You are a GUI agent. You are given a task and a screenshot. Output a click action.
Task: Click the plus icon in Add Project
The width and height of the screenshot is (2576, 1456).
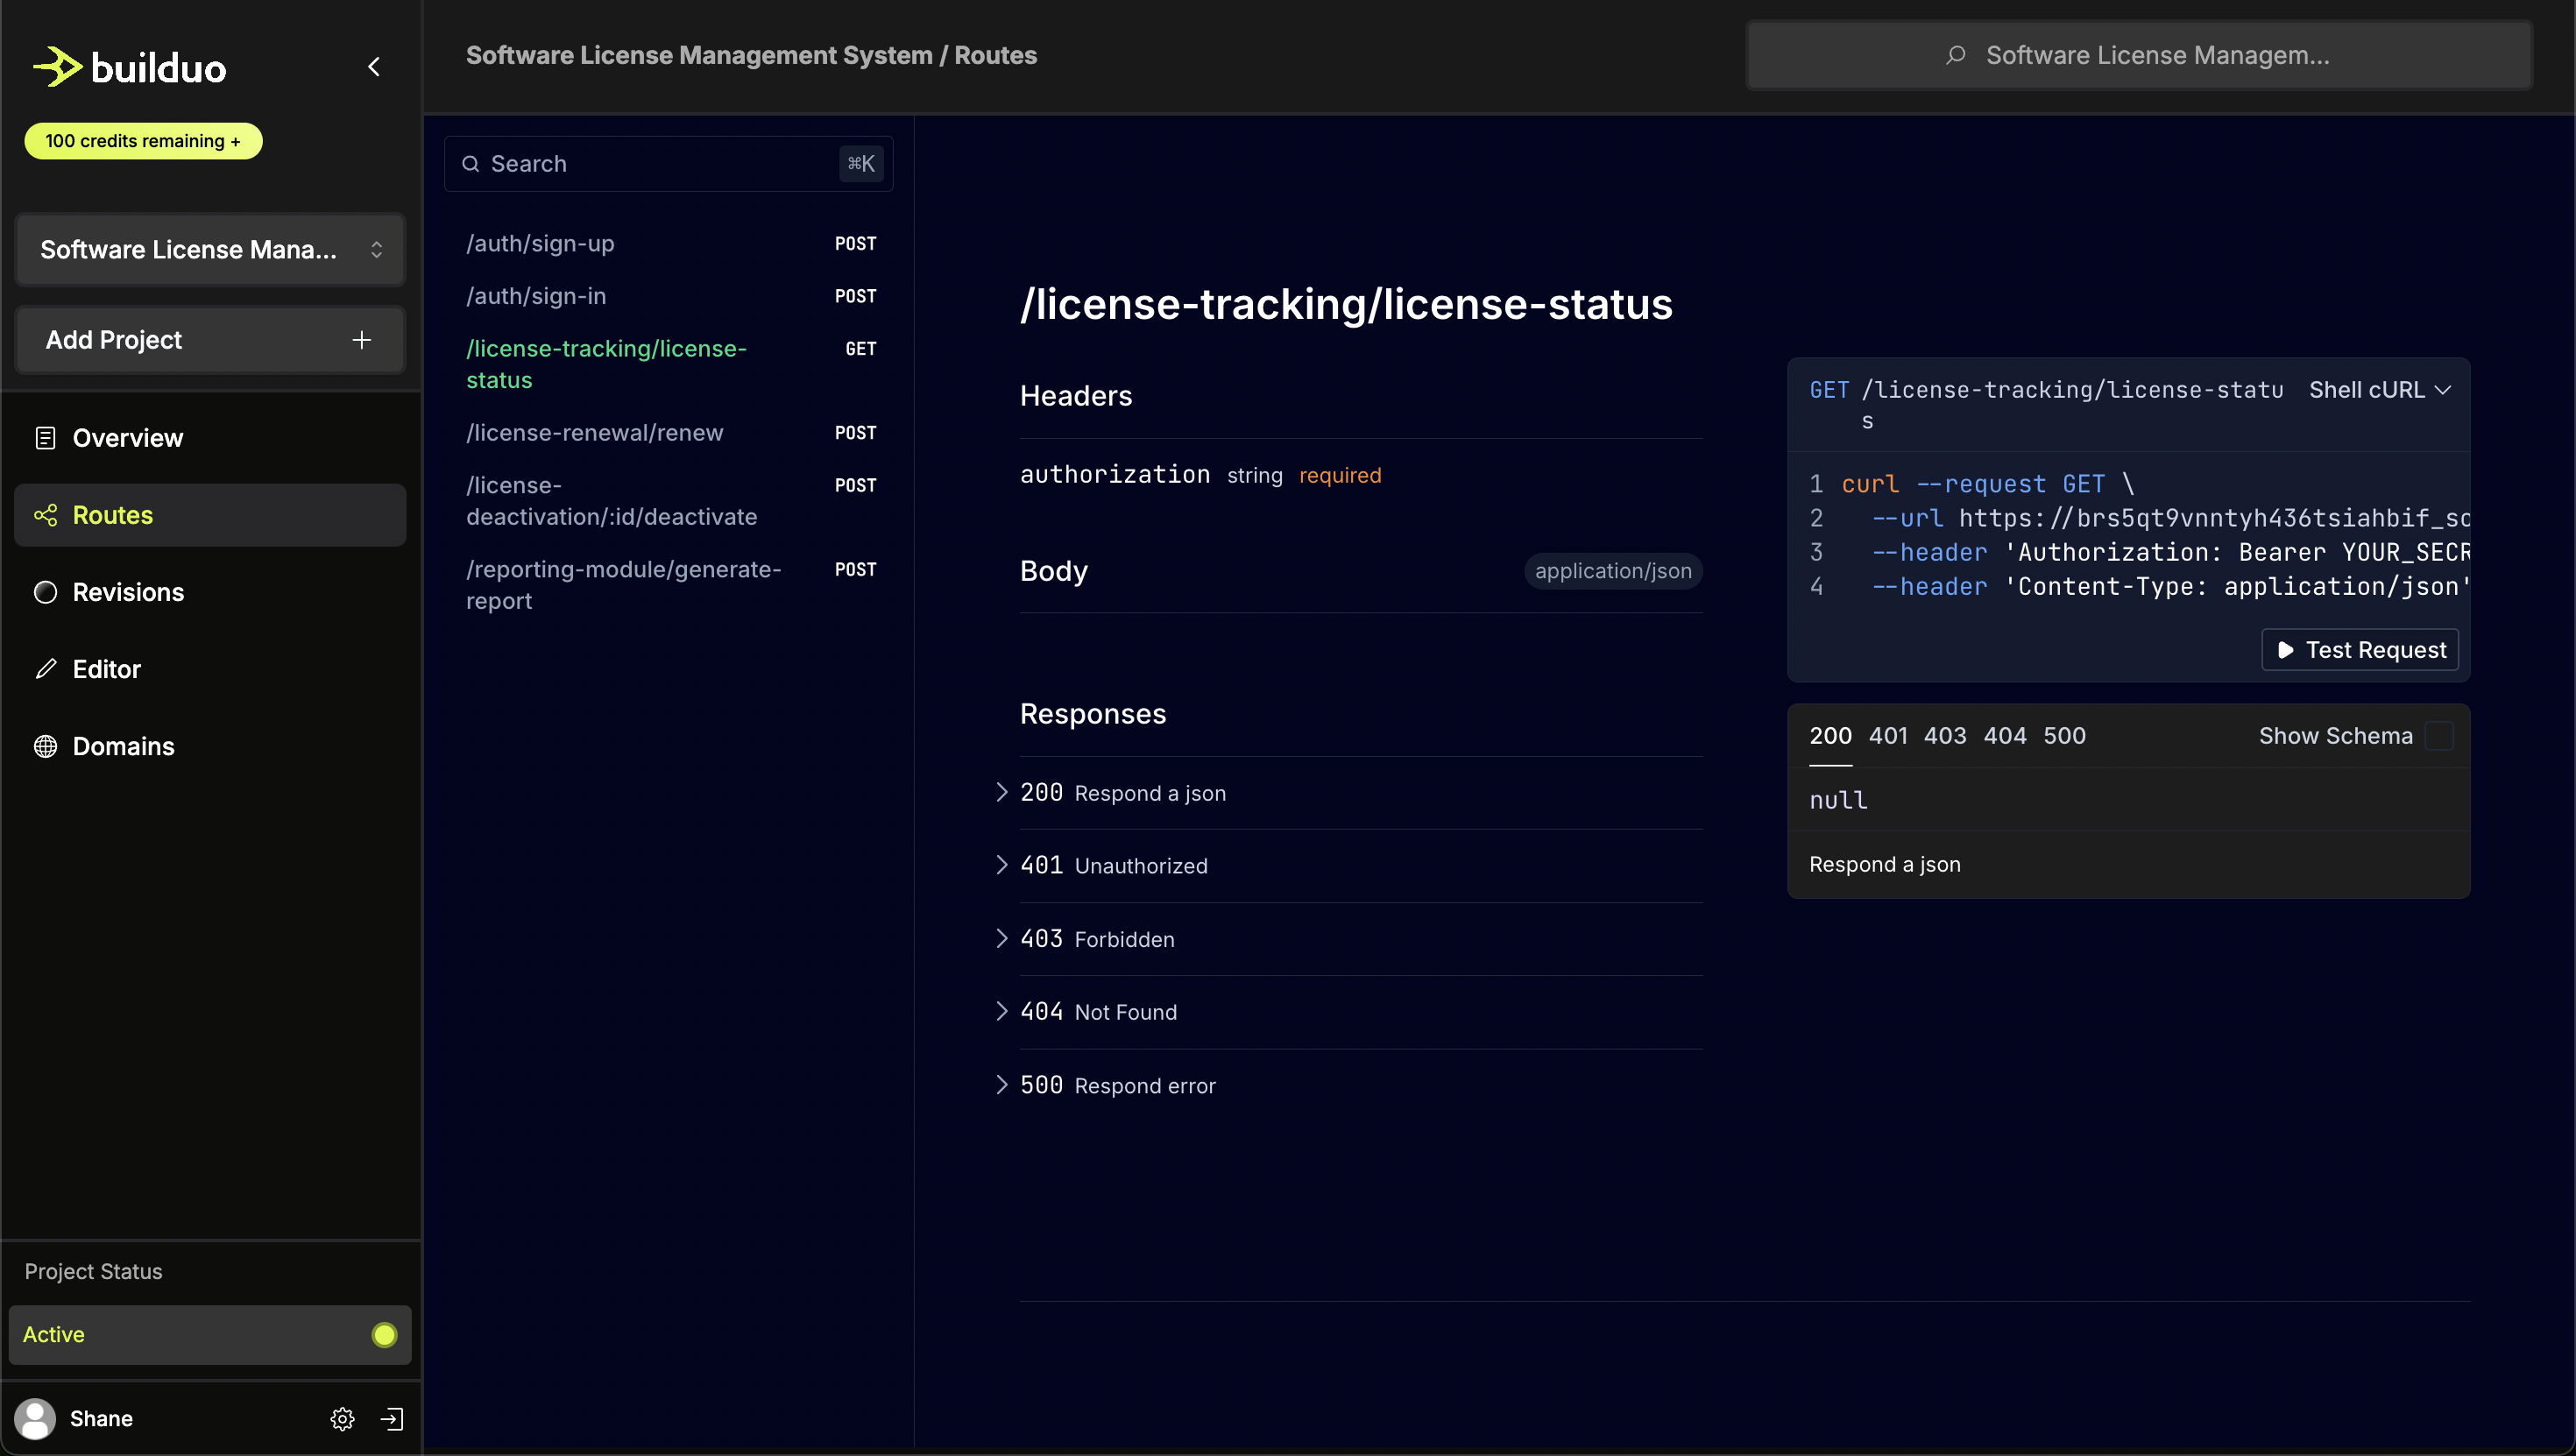pos(361,340)
